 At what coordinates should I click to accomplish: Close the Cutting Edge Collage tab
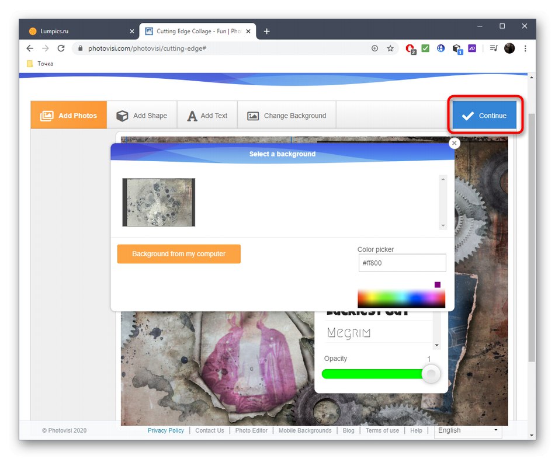248,31
